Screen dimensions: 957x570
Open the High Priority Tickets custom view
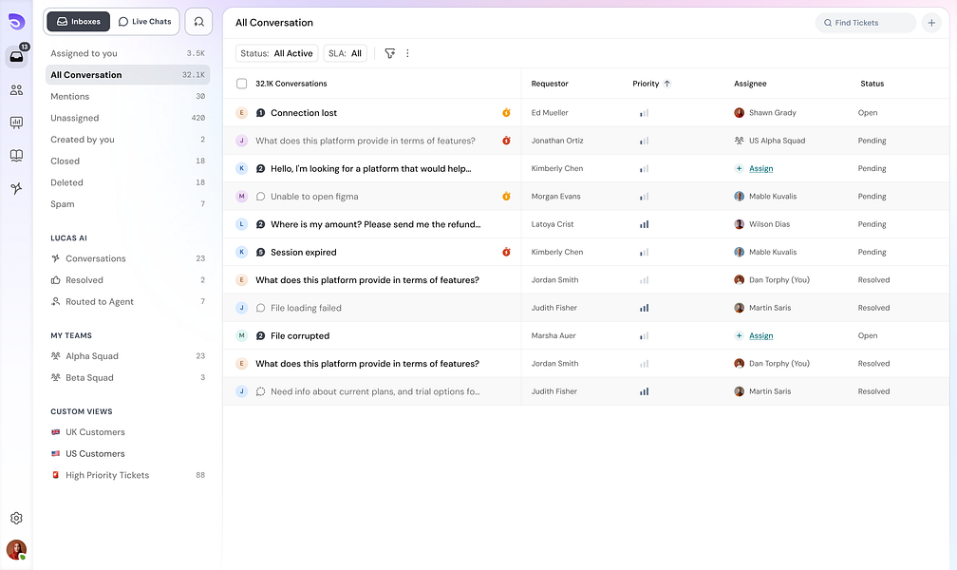(x=107, y=474)
